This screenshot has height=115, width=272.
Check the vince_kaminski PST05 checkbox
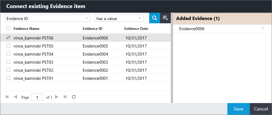click(x=8, y=46)
